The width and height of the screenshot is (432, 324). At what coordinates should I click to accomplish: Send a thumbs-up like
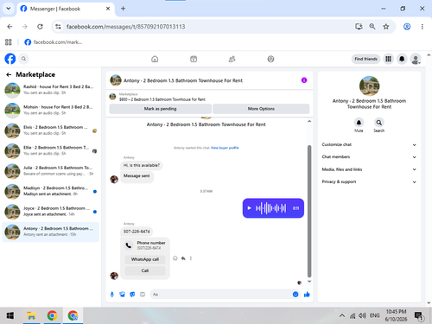click(307, 295)
